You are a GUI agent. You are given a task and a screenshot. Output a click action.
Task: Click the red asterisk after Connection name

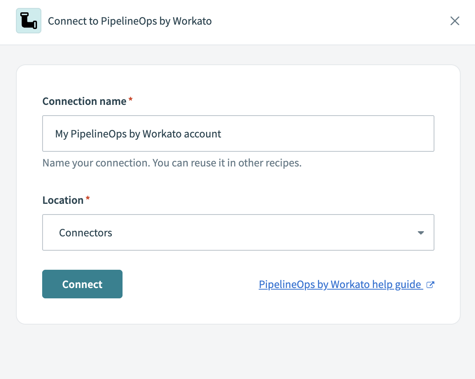coord(130,101)
